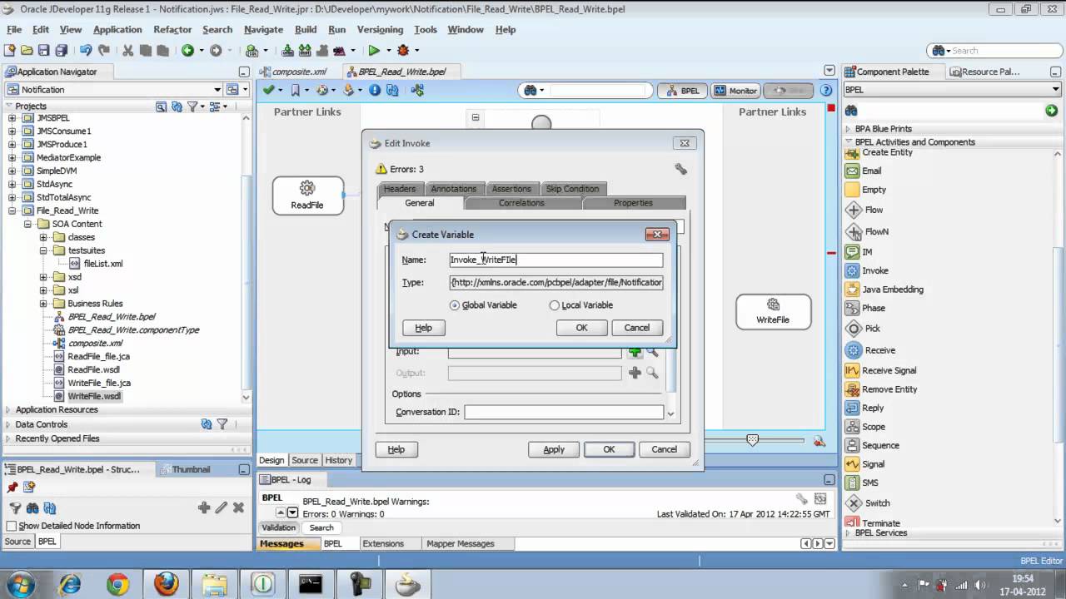Click the green plus next to Input field
The width and height of the screenshot is (1066, 599).
tap(635, 352)
